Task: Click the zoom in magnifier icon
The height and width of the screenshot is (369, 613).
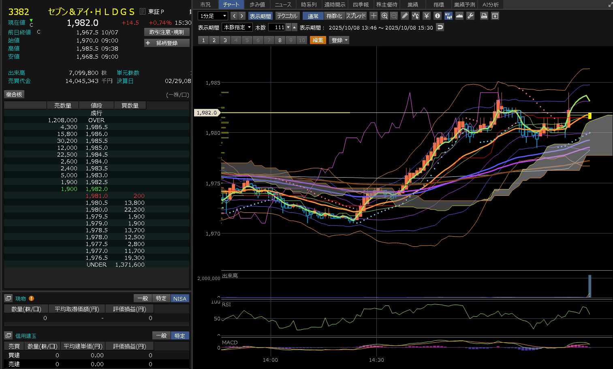Action: point(384,16)
